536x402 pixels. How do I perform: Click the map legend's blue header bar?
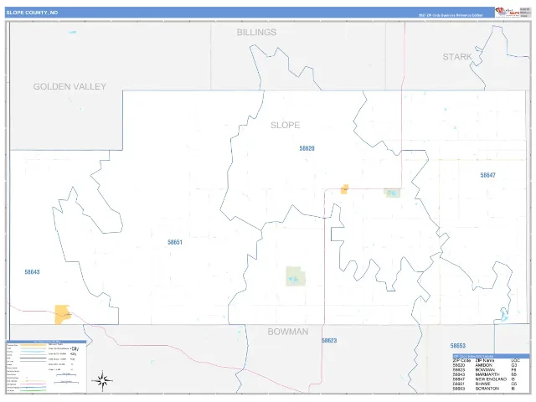point(47,342)
